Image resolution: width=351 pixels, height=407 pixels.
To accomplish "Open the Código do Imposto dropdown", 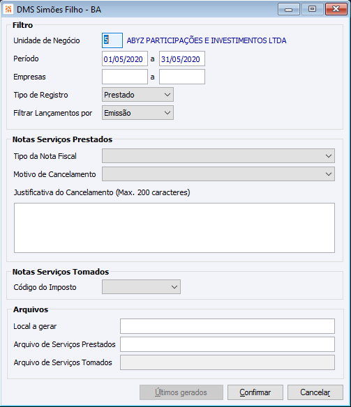I will coord(141,287).
